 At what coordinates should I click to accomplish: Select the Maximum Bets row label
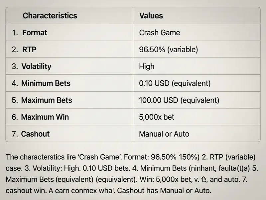(x=47, y=100)
